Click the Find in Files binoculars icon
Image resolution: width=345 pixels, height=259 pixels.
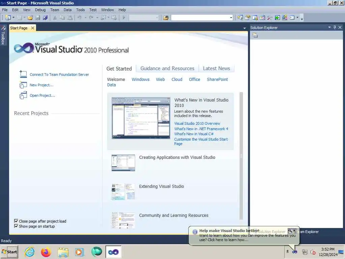pos(166,18)
